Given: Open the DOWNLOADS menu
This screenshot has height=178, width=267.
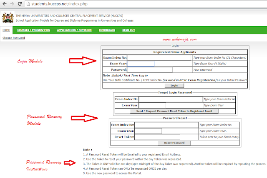Looking at the screenshot, I should pyautogui.click(x=107, y=30).
